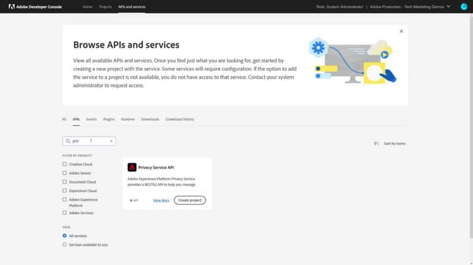Open the Download history tab
The height and width of the screenshot is (265, 473).
click(180, 119)
